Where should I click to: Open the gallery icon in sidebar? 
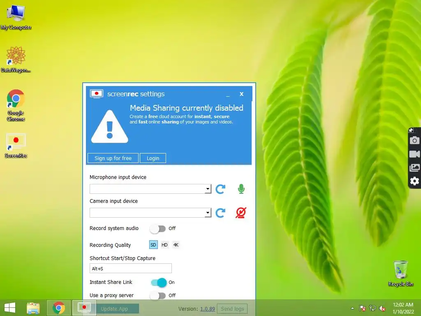coord(414,168)
